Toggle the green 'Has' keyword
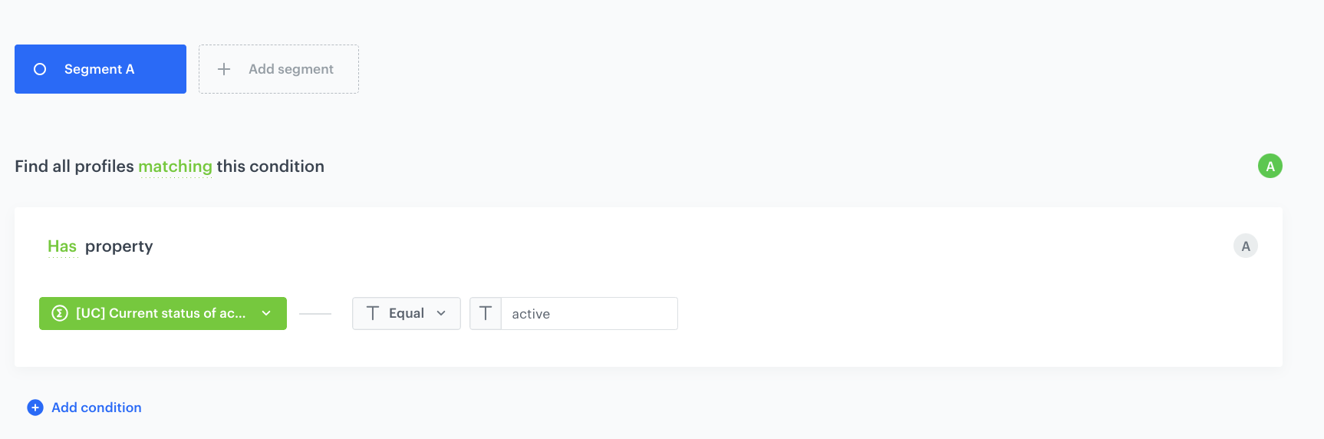The height and width of the screenshot is (439, 1324). tap(62, 246)
